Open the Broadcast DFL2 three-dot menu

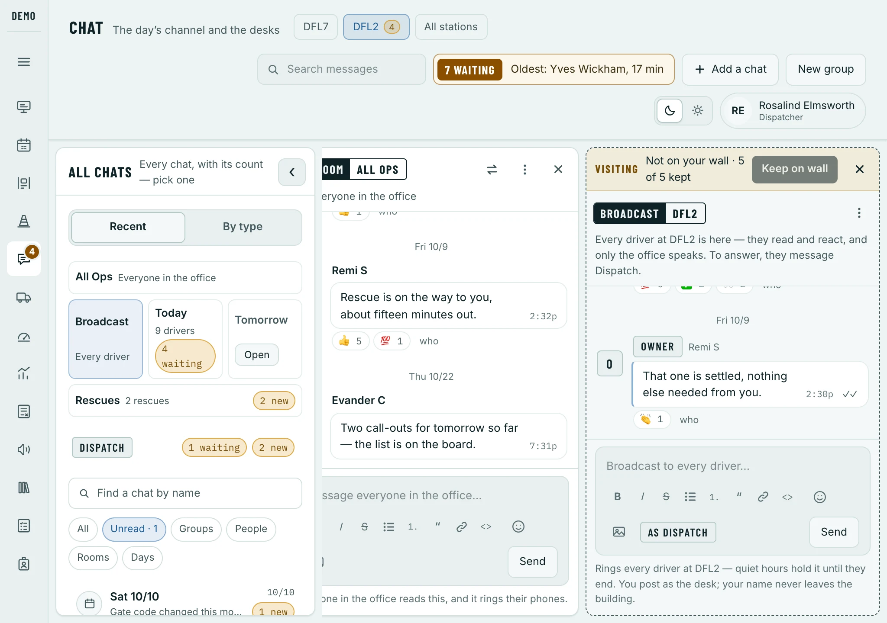click(x=859, y=213)
